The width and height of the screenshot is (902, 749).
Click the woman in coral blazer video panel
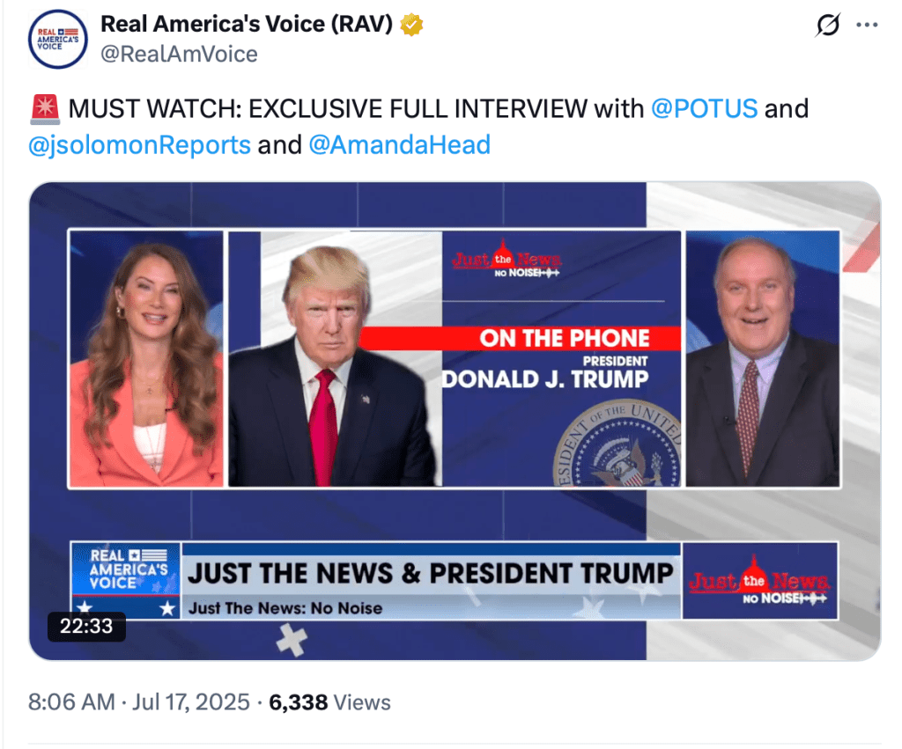pos(146,358)
